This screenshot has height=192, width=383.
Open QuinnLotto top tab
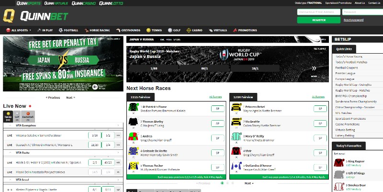coord(111,3)
